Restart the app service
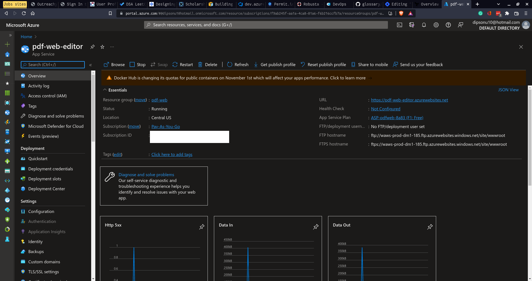Screen dimensions: 532x281 point(183,65)
